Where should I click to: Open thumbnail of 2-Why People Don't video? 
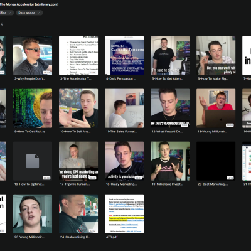point(33,55)
